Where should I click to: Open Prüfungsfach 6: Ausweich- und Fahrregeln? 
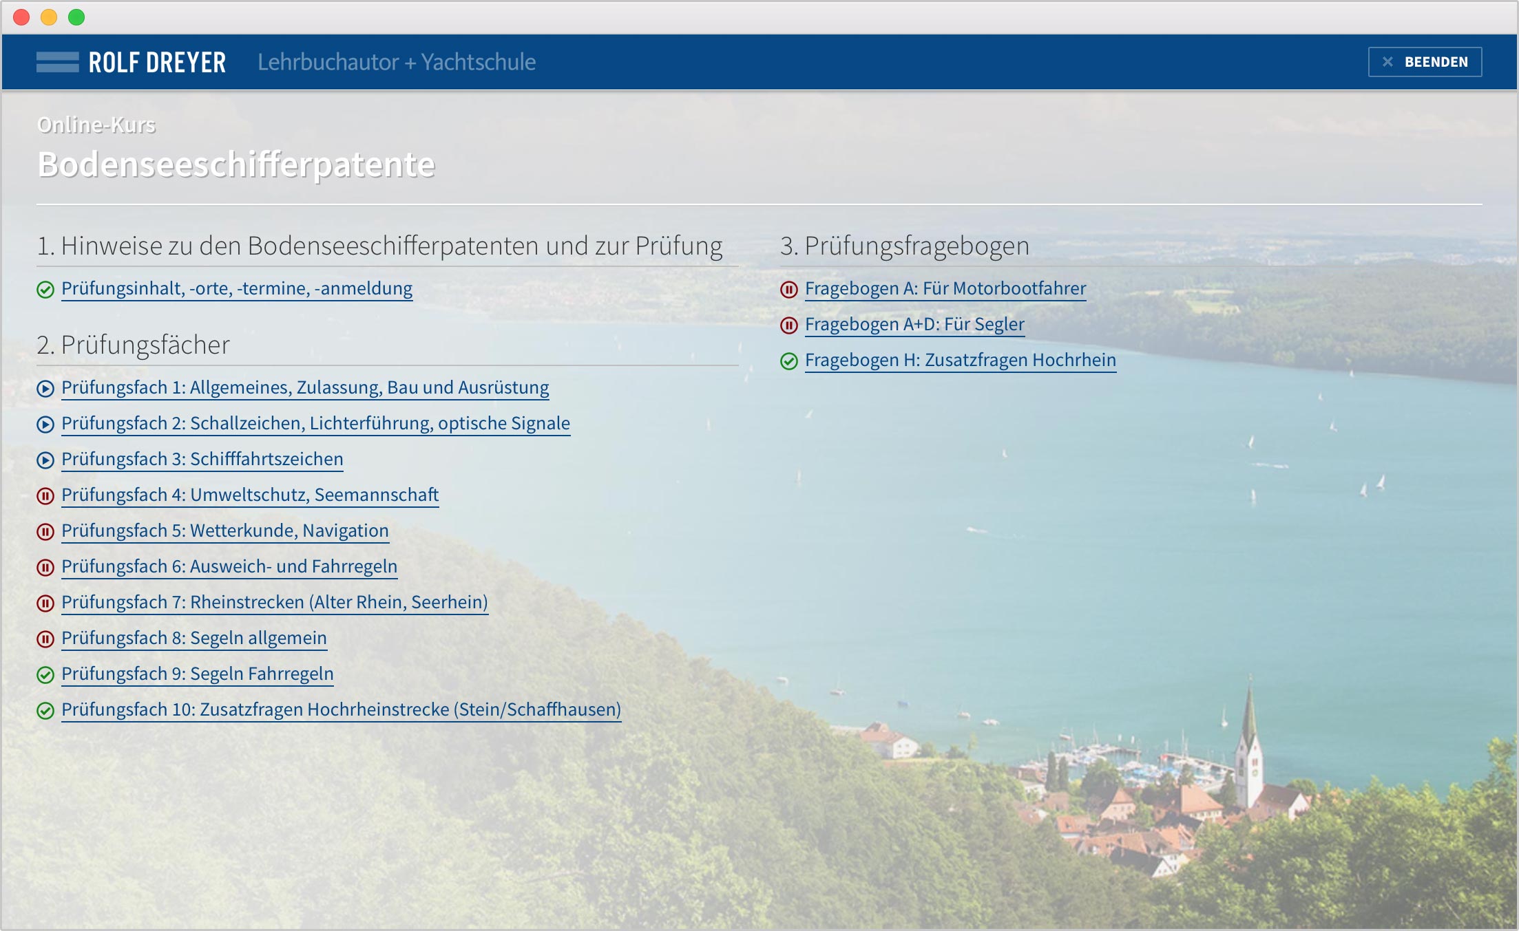click(229, 566)
